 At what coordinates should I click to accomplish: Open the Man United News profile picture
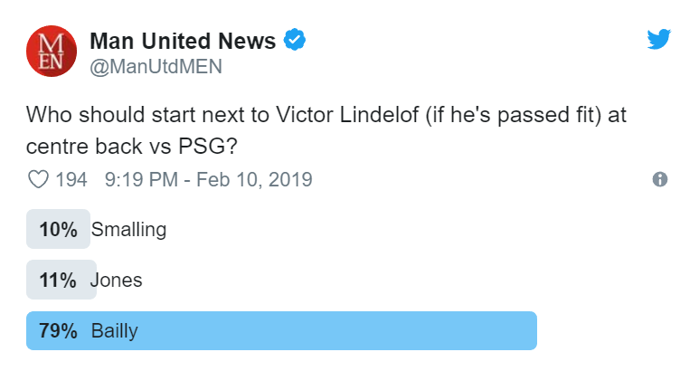point(50,52)
